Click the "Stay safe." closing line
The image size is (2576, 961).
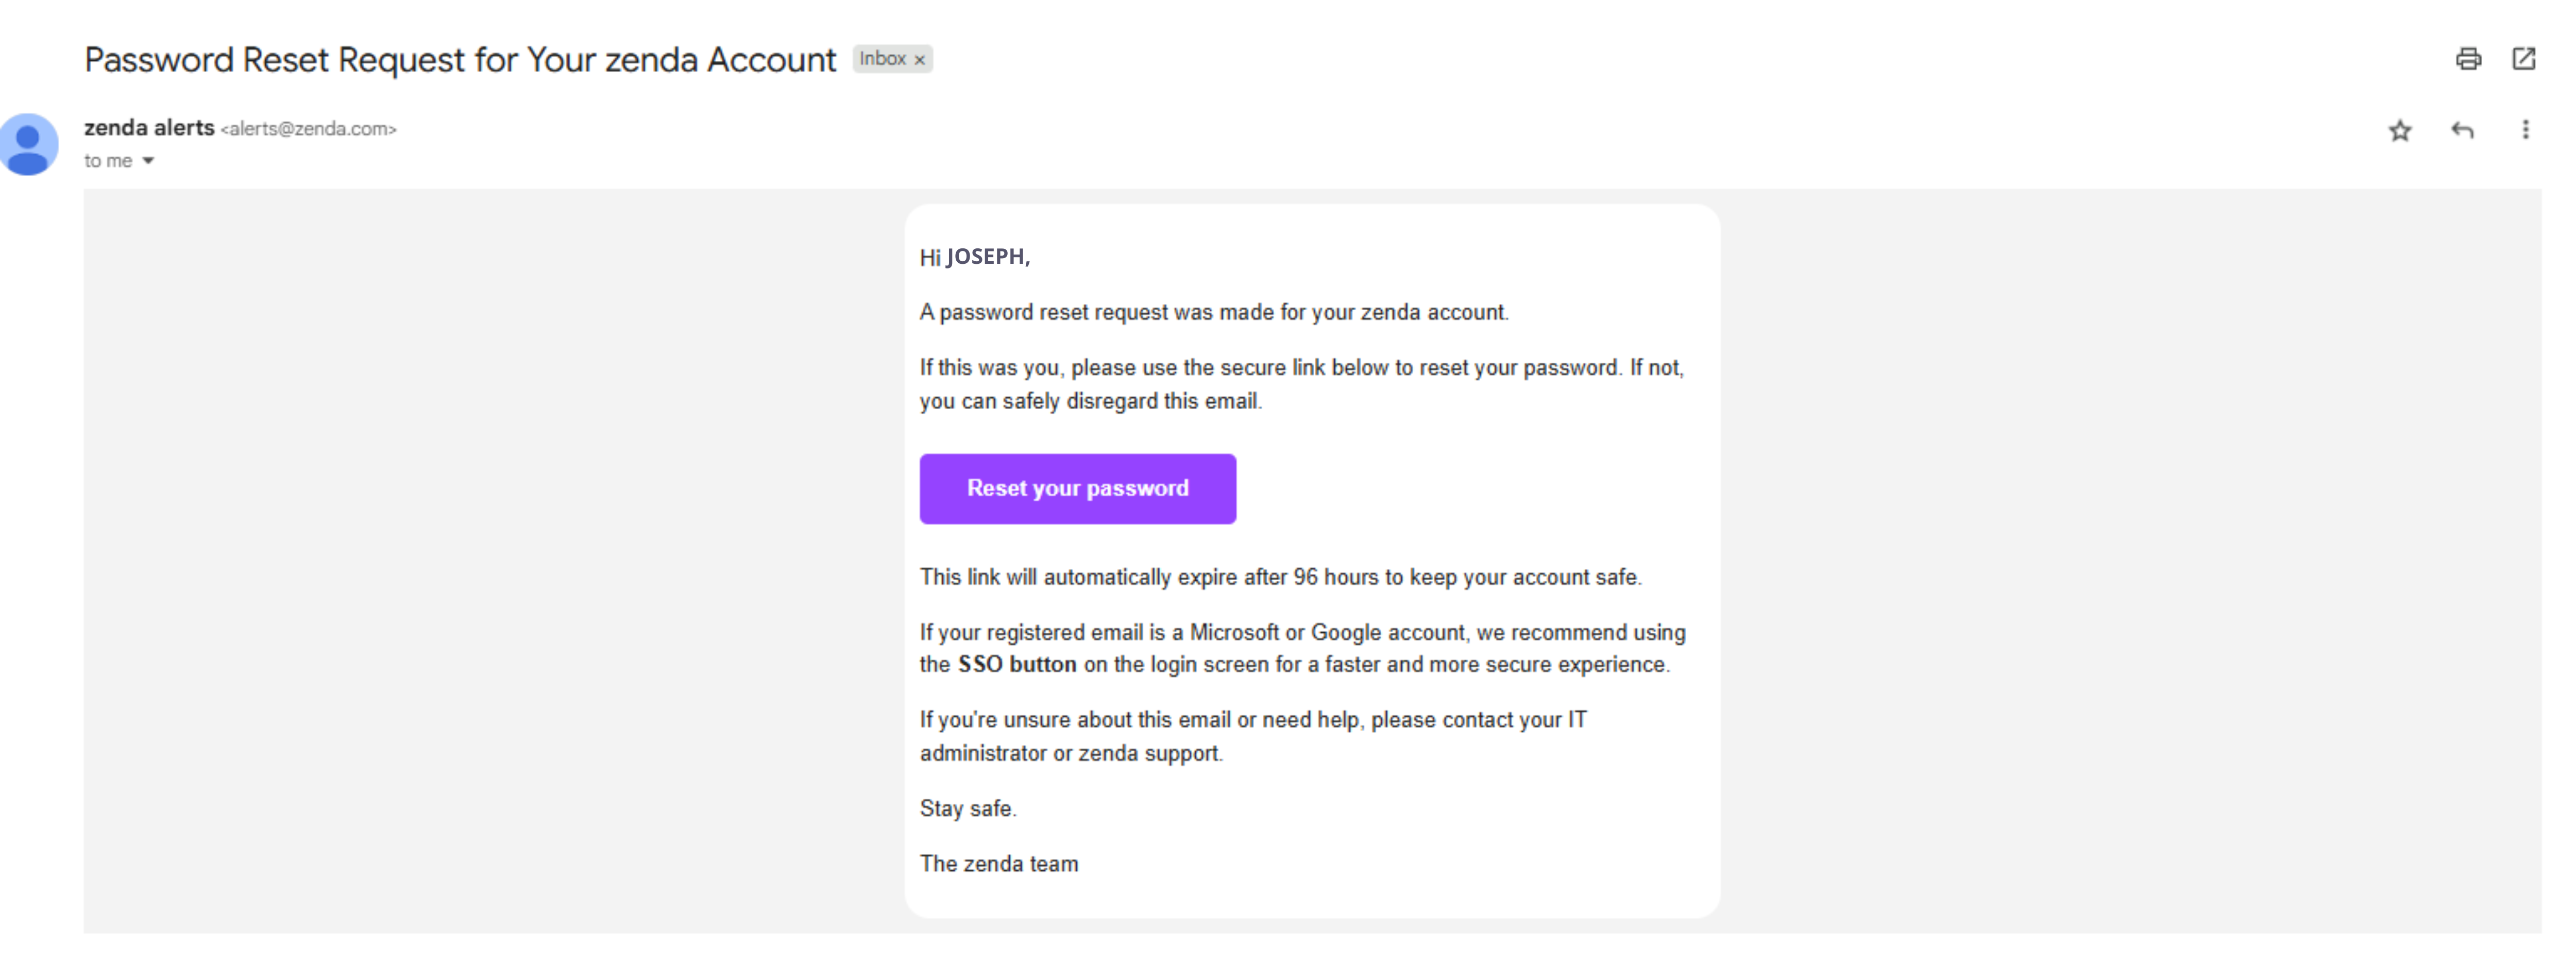[x=967, y=809]
